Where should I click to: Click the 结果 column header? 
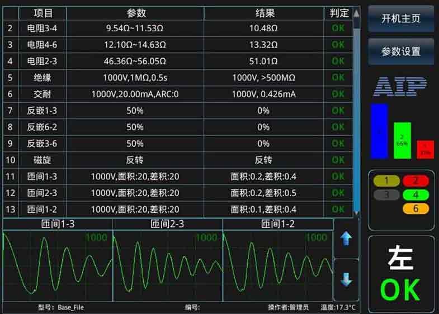pos(264,13)
